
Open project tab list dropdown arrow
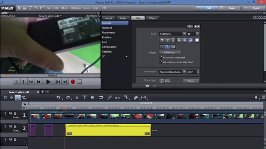pos(47,92)
